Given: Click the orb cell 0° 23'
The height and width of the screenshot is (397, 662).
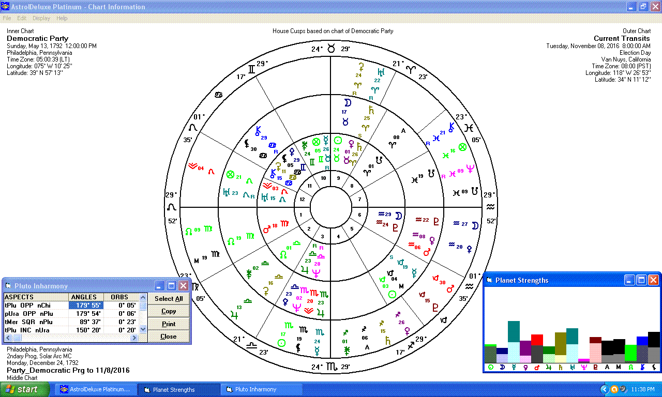Looking at the screenshot, I should click(x=122, y=322).
